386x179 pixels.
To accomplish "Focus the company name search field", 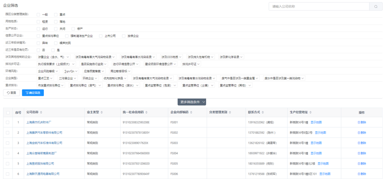I will coord(319,7).
